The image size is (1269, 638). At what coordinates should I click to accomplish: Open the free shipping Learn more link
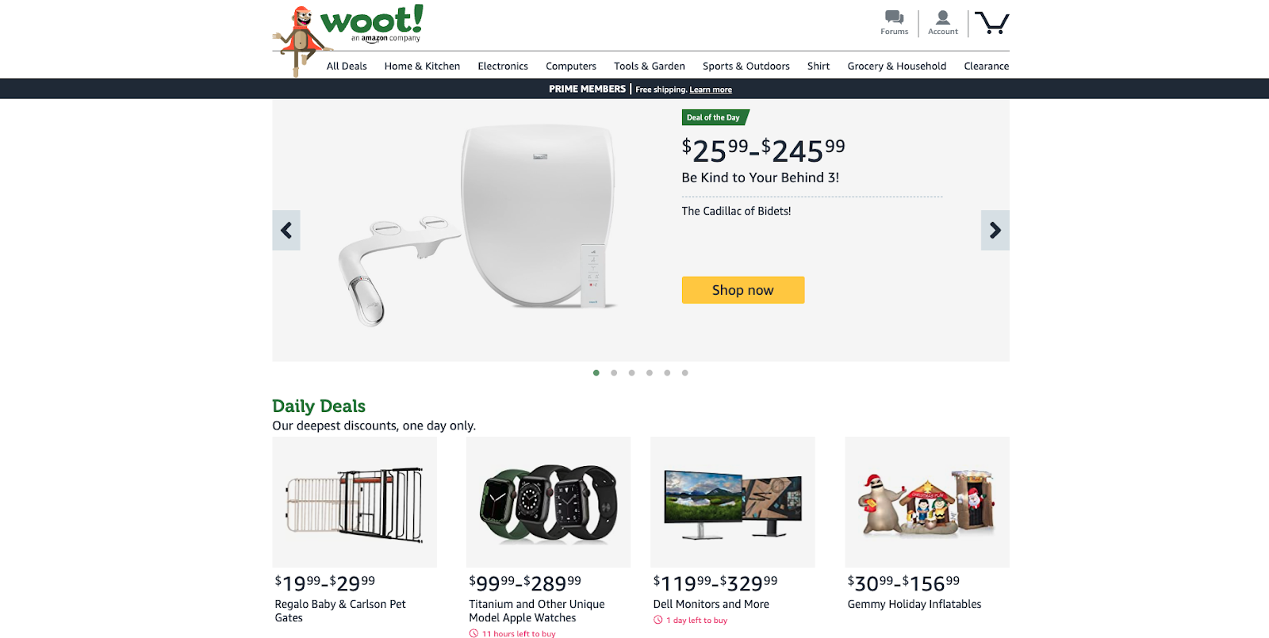pos(710,89)
